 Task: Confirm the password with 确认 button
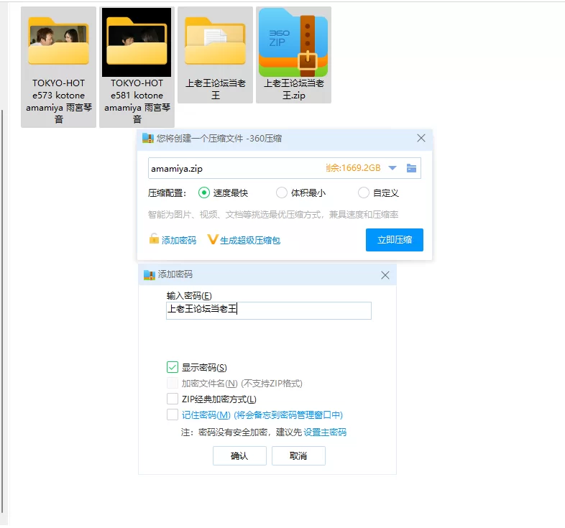[x=239, y=455]
